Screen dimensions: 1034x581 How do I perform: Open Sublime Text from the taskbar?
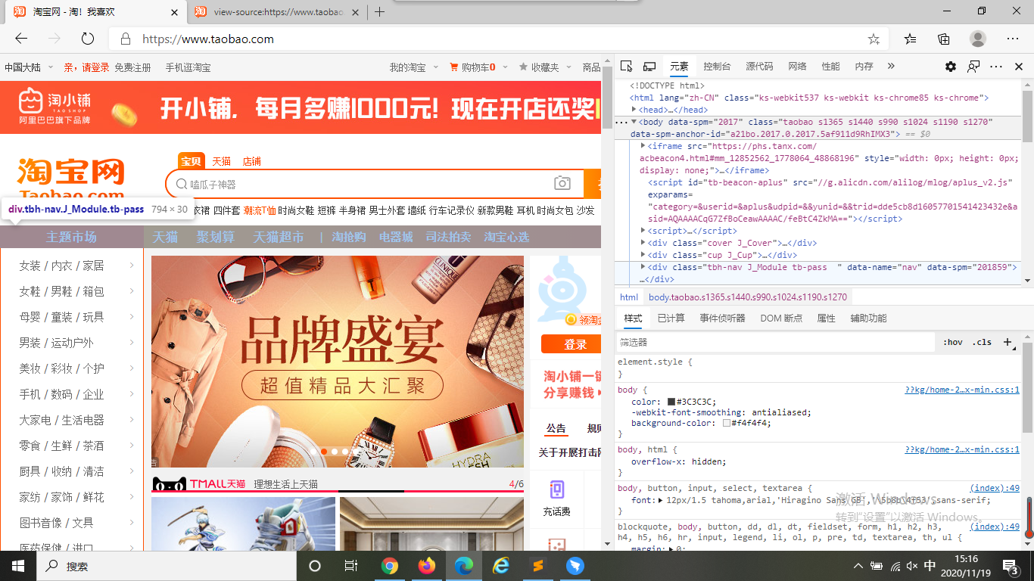coord(538,566)
